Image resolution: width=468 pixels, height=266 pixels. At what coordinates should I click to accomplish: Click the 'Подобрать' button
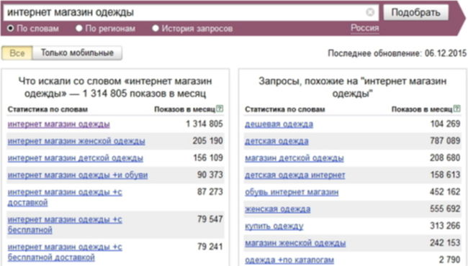tap(415, 12)
